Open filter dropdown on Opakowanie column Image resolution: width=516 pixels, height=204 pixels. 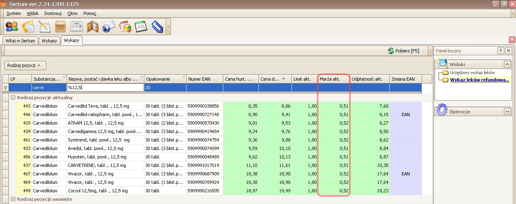point(184,77)
